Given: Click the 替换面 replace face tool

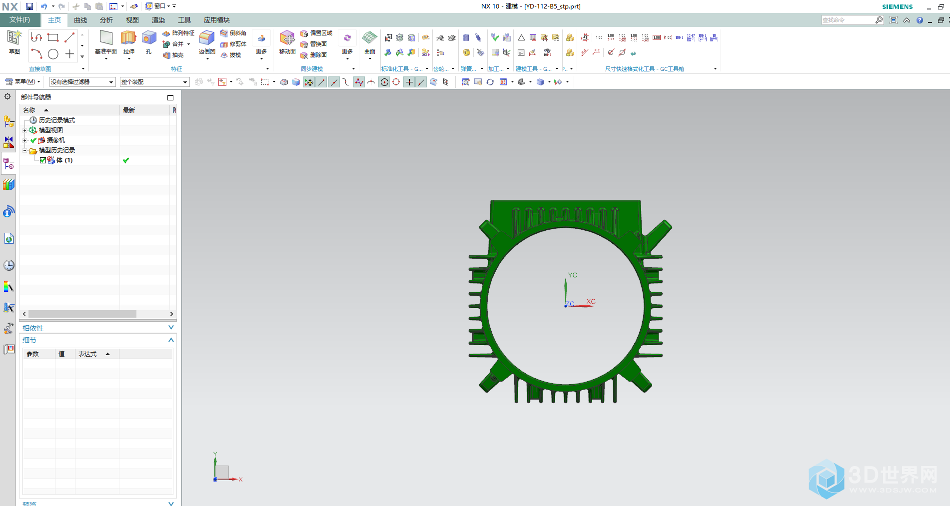Looking at the screenshot, I should coord(314,44).
